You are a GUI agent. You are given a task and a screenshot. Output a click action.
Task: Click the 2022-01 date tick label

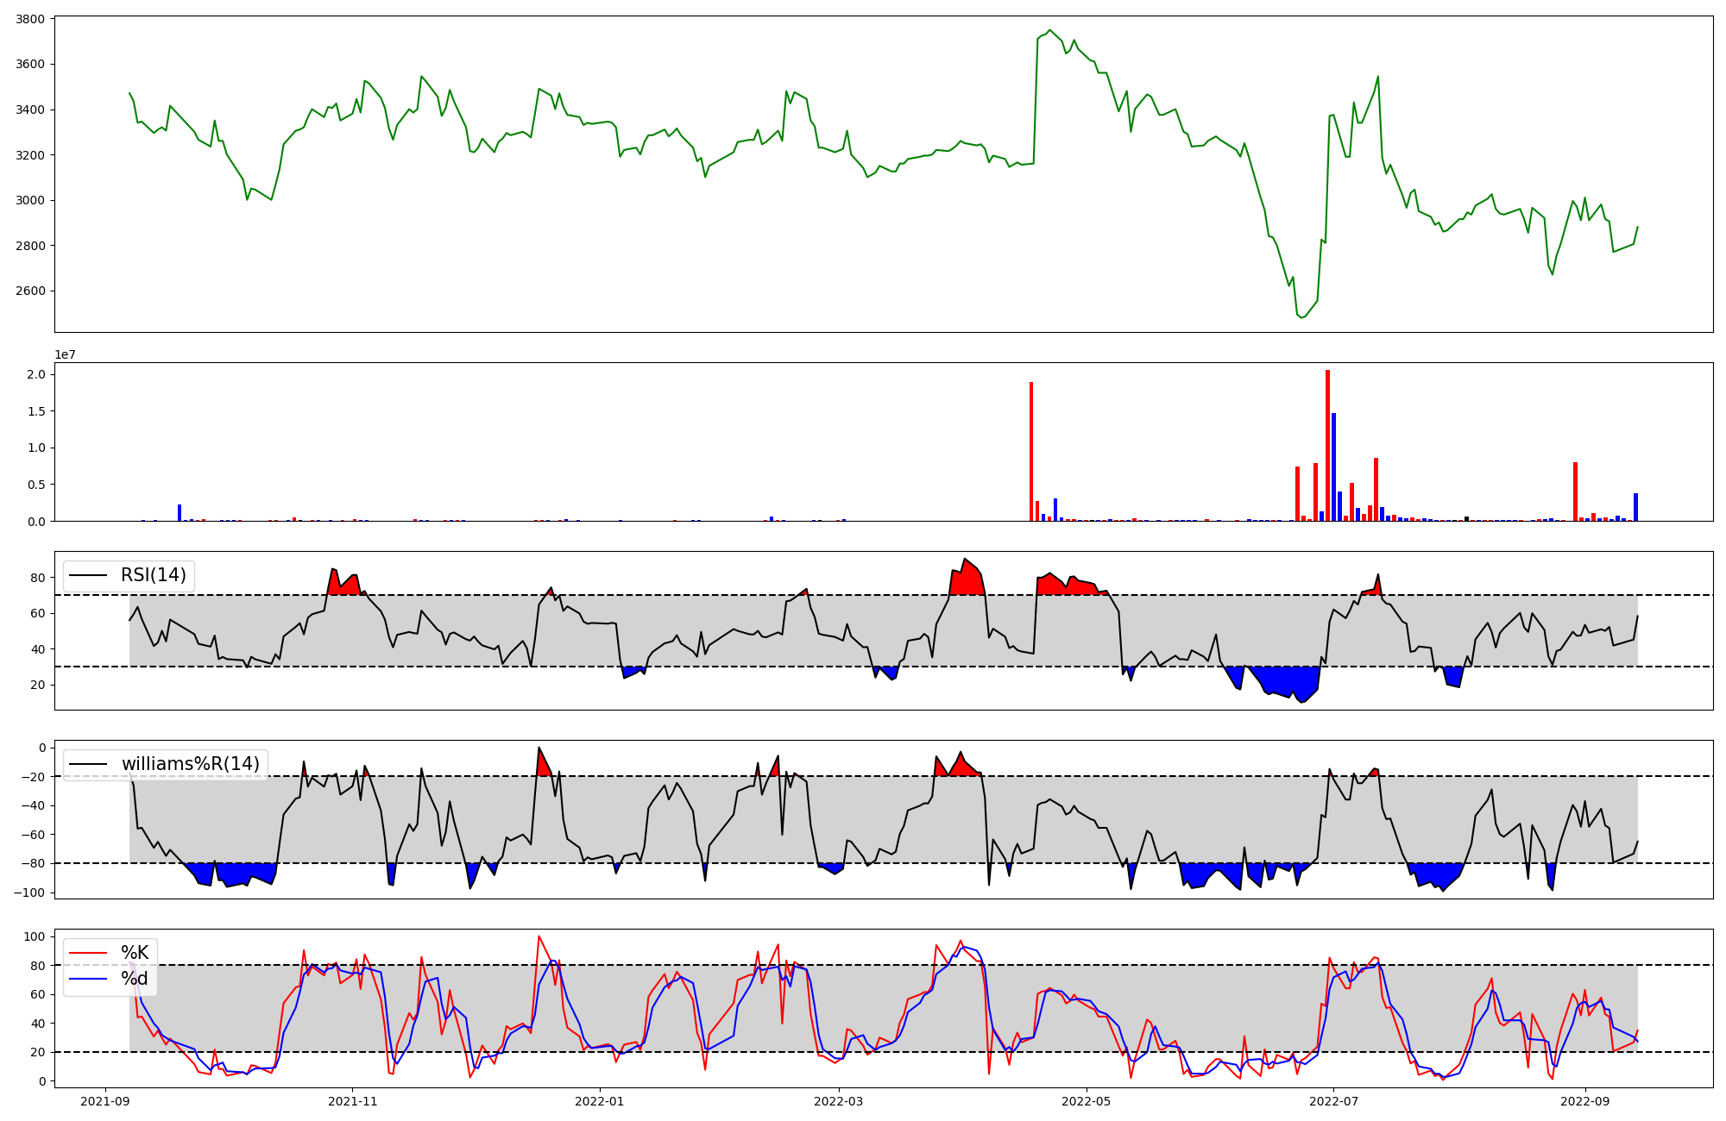pos(599,1101)
